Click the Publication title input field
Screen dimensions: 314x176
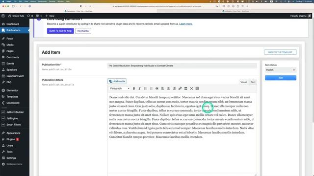tap(182, 66)
